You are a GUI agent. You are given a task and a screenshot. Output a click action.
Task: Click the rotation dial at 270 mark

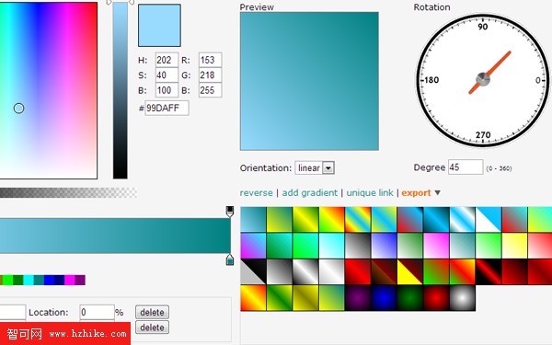pos(483,135)
